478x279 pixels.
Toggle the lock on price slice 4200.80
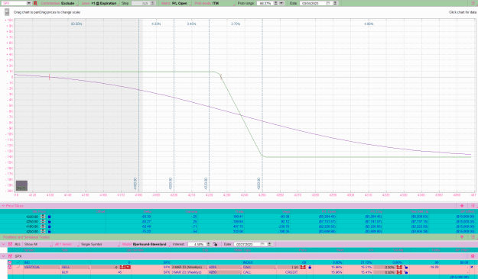pyautogui.click(x=50, y=231)
